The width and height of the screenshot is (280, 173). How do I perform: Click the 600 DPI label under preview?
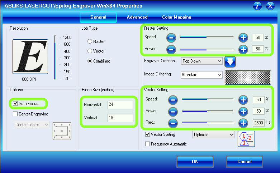click(29, 79)
